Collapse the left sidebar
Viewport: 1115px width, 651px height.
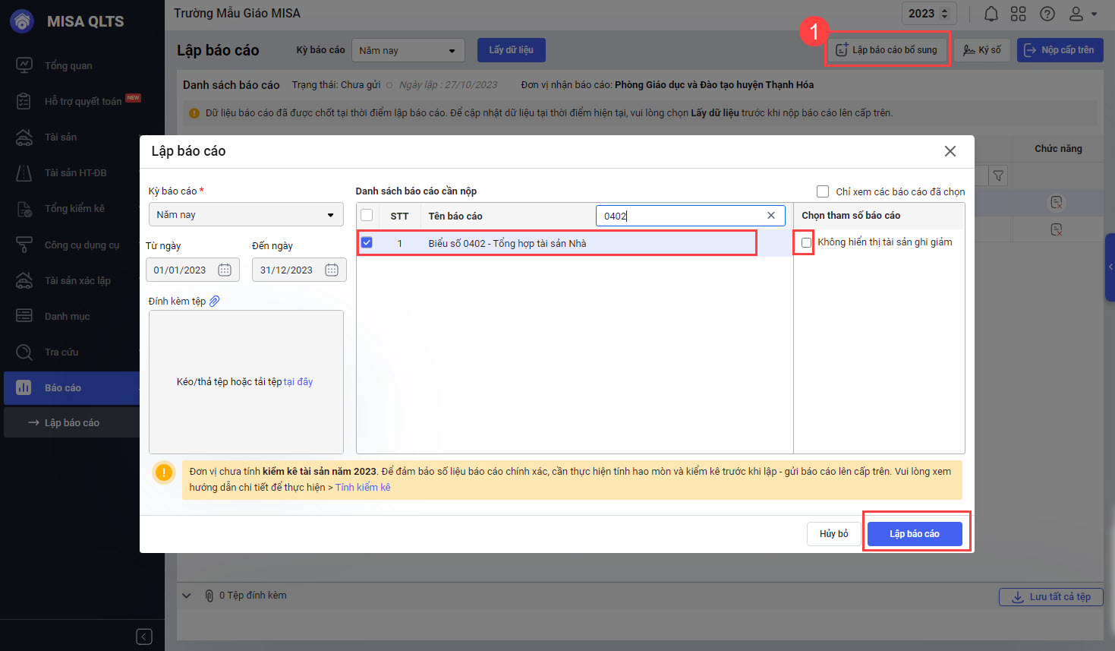144,637
